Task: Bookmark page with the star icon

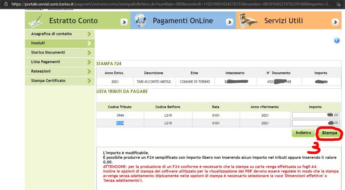Action: (338, 3)
